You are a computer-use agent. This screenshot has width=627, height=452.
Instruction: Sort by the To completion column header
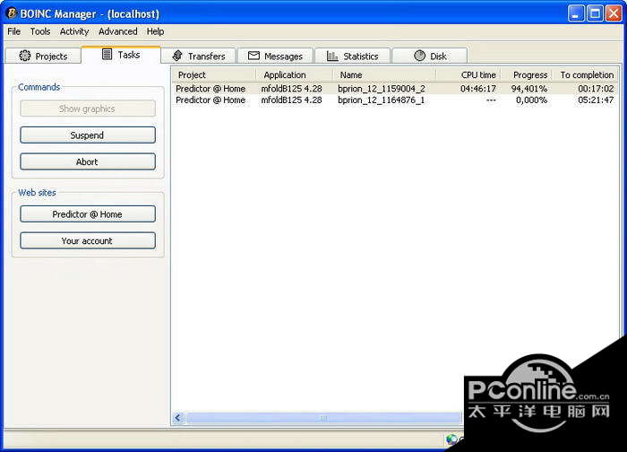585,74
